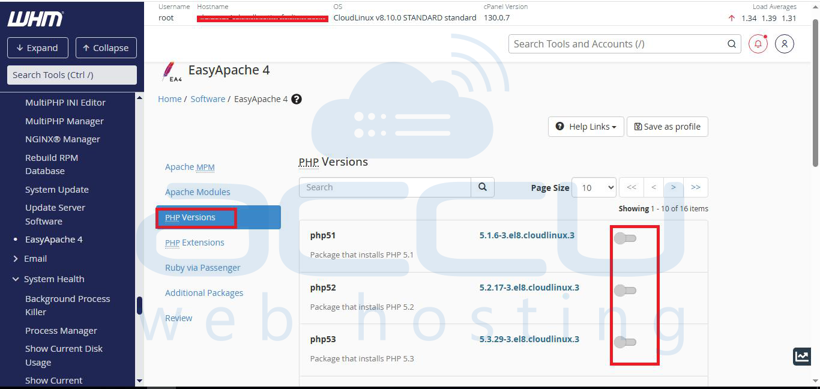Open the Help Links dropdown

586,127
